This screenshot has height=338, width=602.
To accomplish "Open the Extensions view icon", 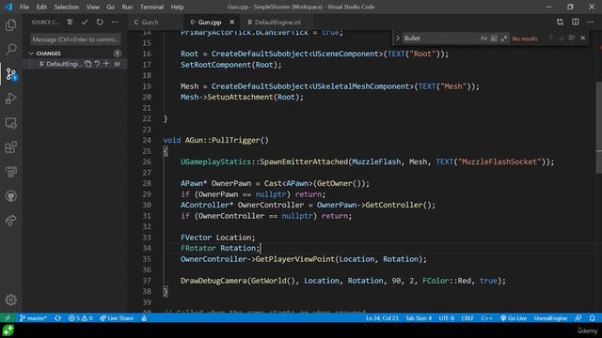I will click(10, 147).
